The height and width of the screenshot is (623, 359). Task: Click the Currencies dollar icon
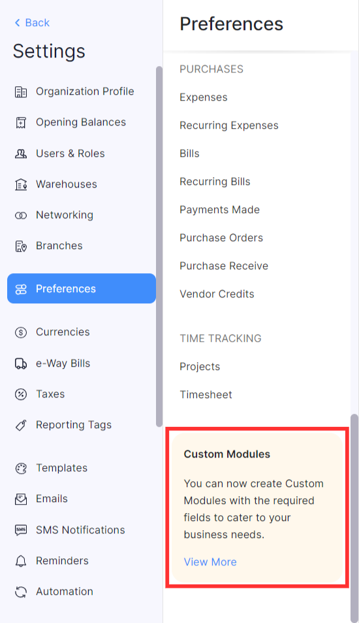point(21,332)
